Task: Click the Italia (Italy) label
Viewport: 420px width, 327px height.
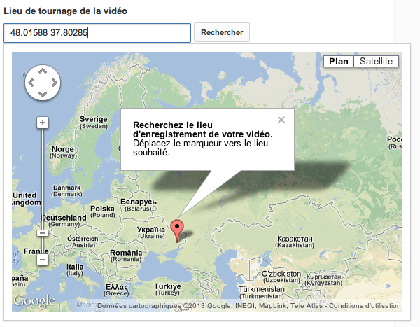Action: point(75,270)
